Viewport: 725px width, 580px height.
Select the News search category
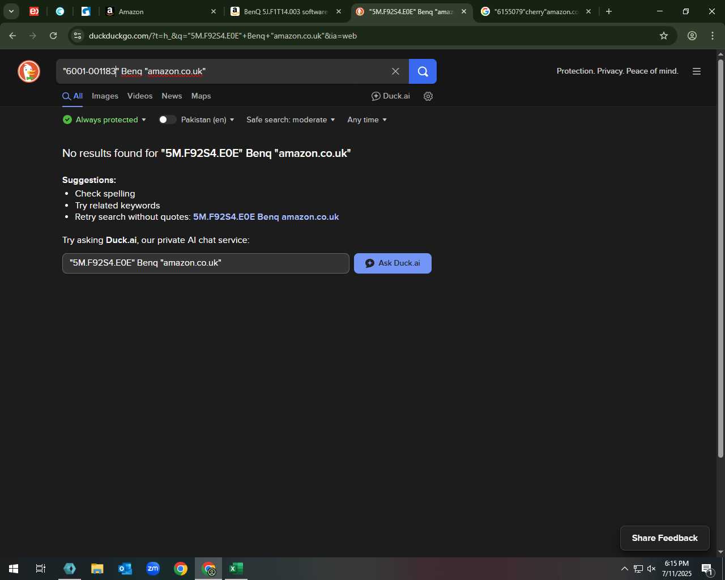click(172, 96)
